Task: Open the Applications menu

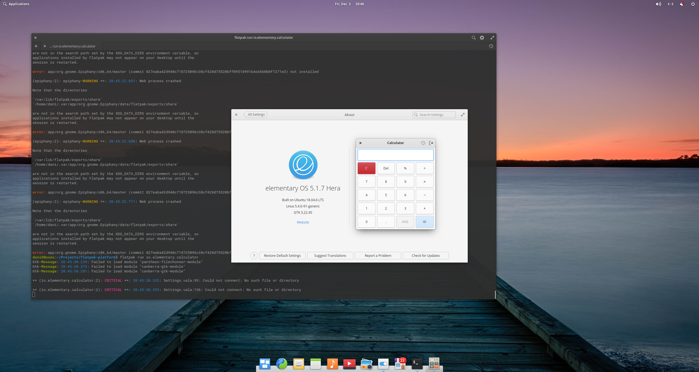Action: [x=16, y=4]
